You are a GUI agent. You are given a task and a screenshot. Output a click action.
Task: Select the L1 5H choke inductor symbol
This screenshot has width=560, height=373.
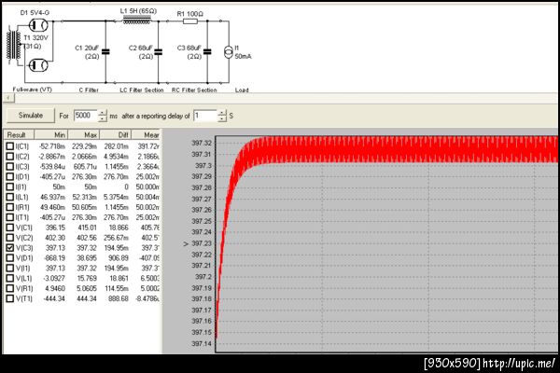click(x=137, y=21)
